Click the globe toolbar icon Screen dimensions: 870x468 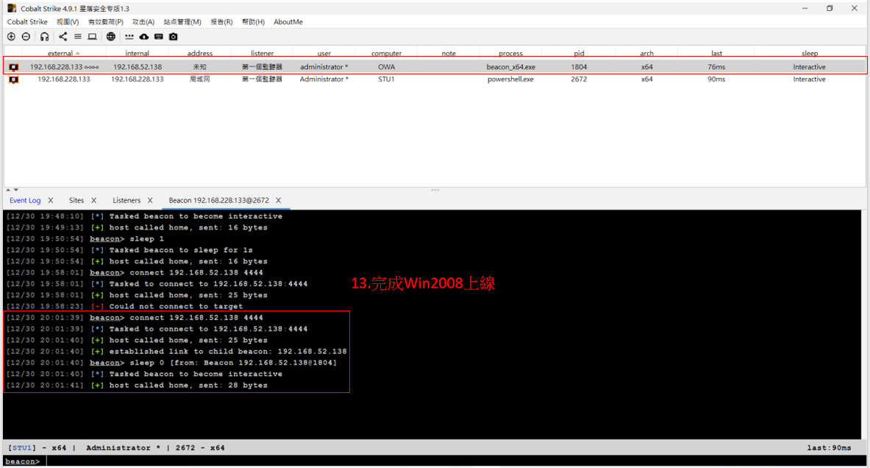pos(111,37)
